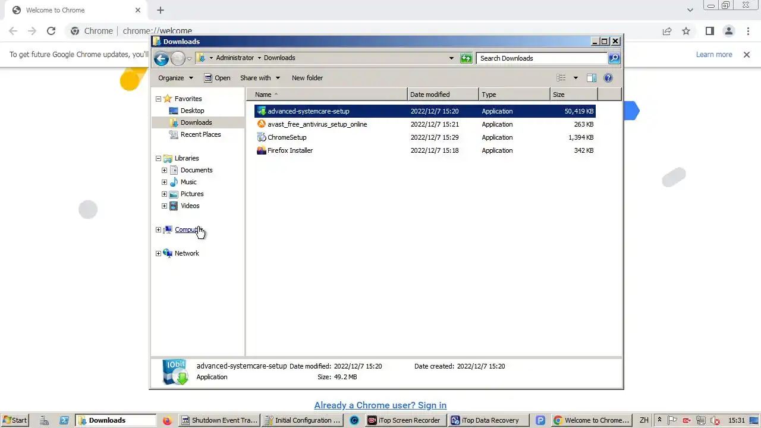Expand the Pictures library node
Image resolution: width=761 pixels, height=428 pixels.
point(165,194)
